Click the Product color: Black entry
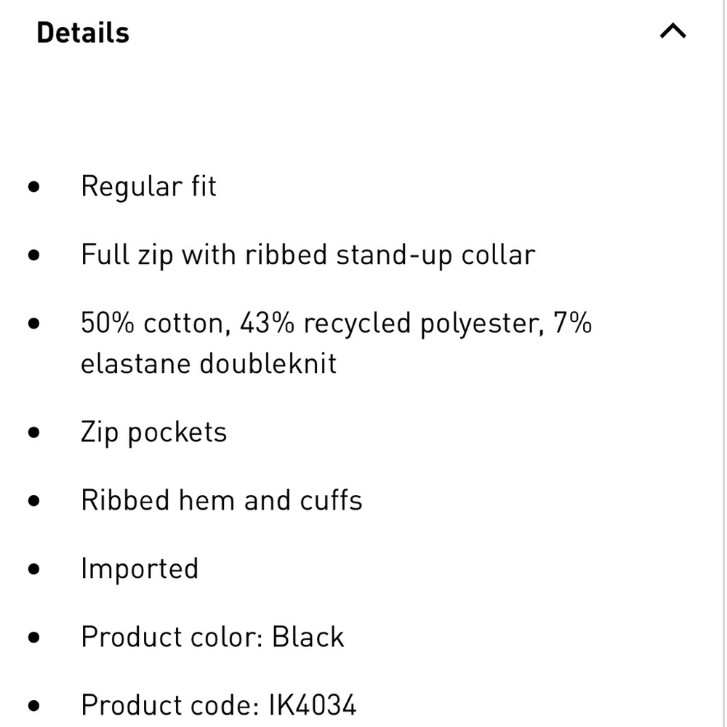The width and height of the screenshot is (727, 727). click(212, 636)
